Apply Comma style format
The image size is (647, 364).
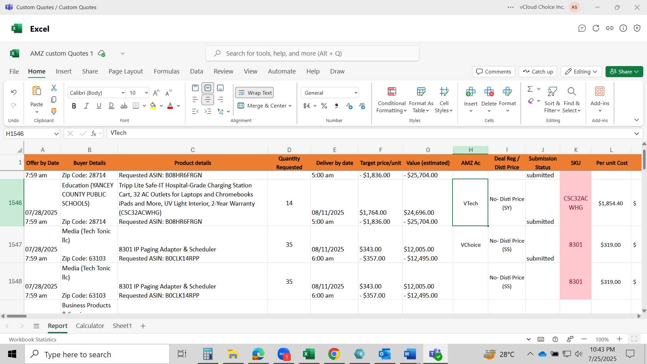(x=336, y=106)
